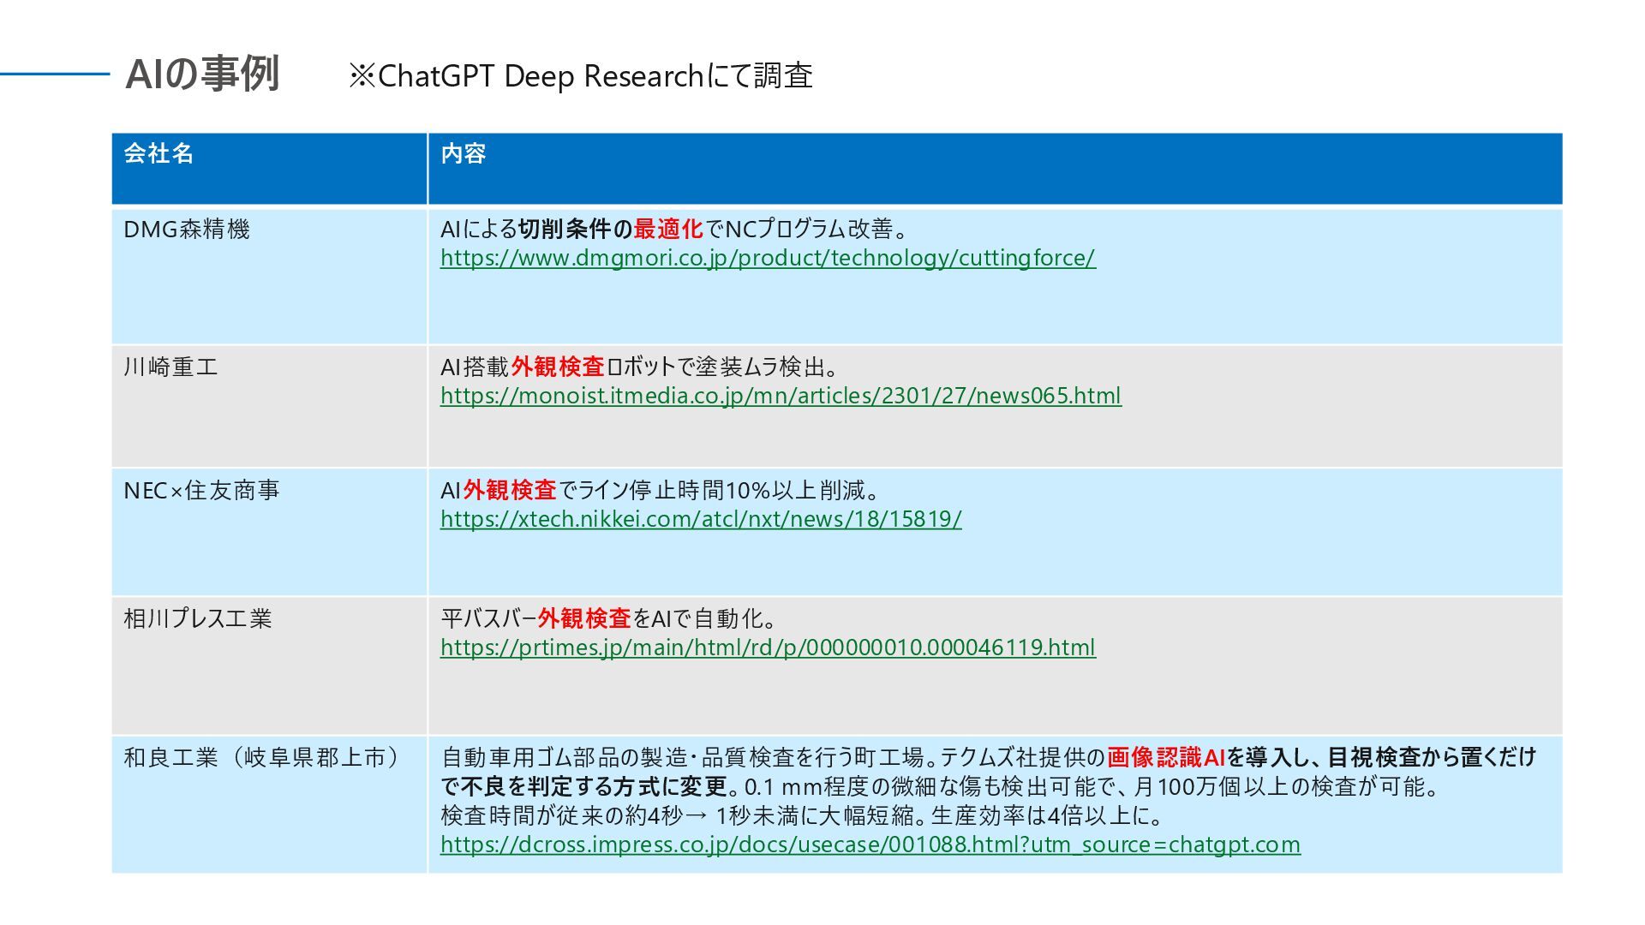1645x925 pixels.
Task: Select the NEC×住友商事 company cell
Action: point(202,491)
